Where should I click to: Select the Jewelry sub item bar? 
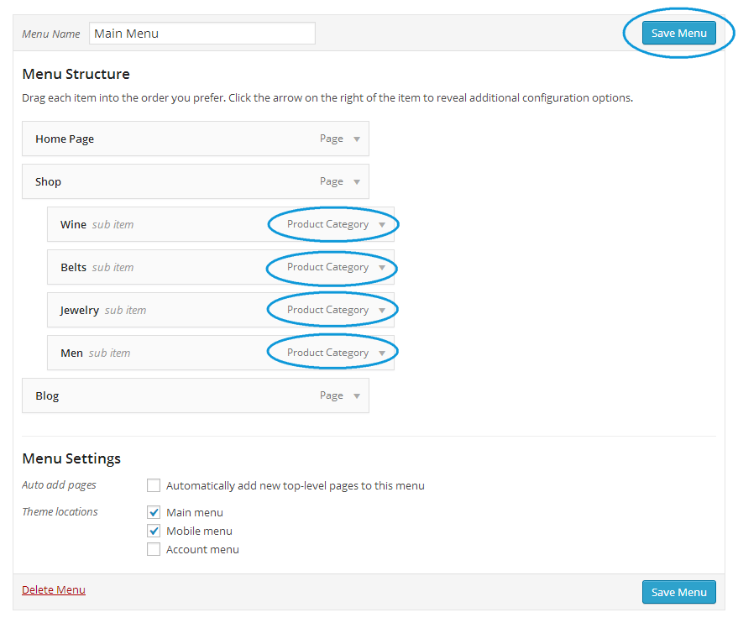[x=193, y=311]
